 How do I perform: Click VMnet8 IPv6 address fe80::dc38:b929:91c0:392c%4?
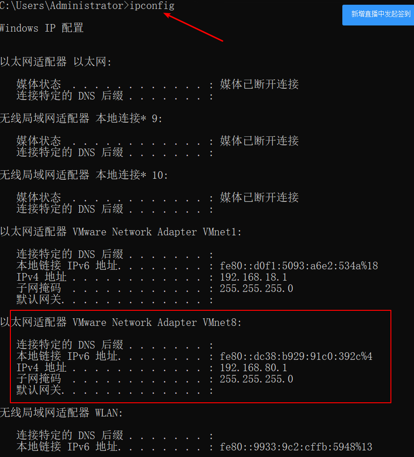point(296,356)
